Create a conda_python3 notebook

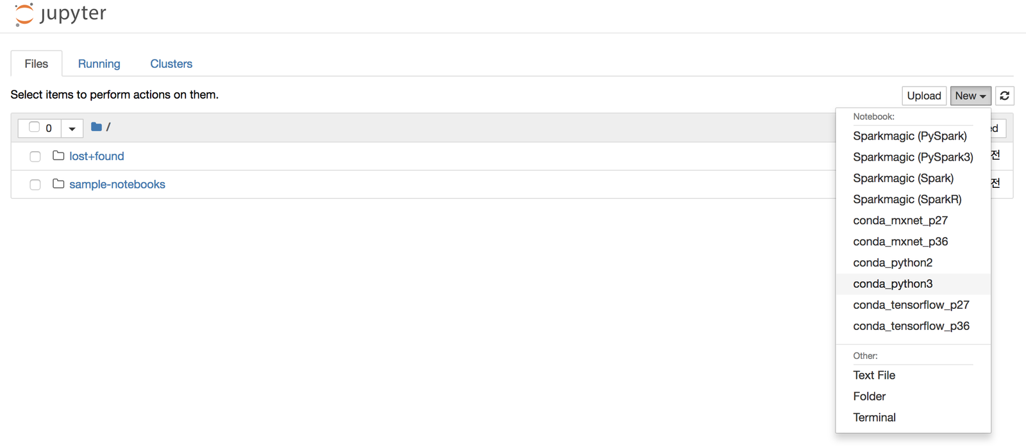coord(893,284)
